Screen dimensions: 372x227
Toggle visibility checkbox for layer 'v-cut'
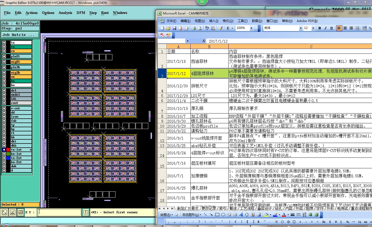coord(4,108)
